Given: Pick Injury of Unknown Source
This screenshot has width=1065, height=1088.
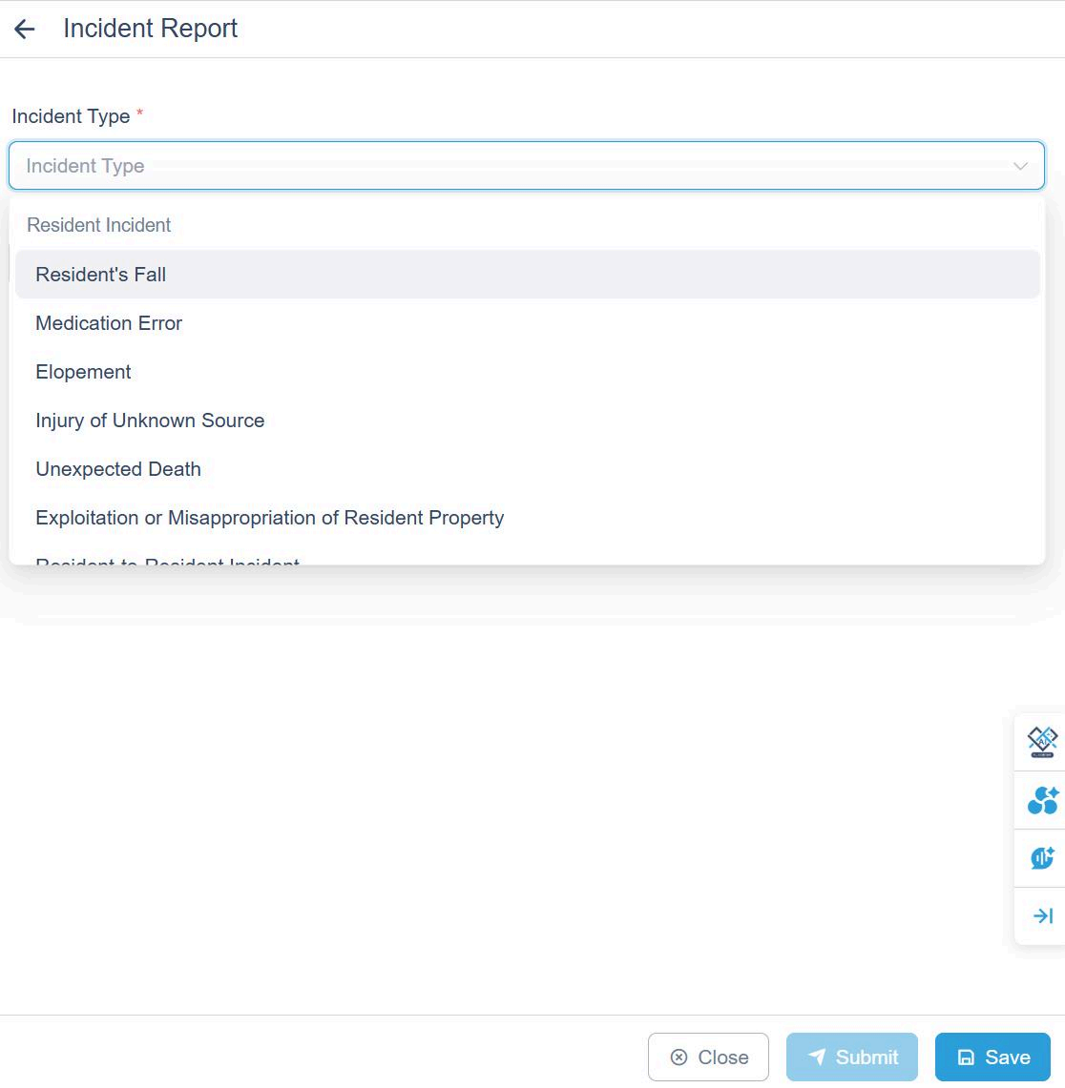Looking at the screenshot, I should click(150, 421).
